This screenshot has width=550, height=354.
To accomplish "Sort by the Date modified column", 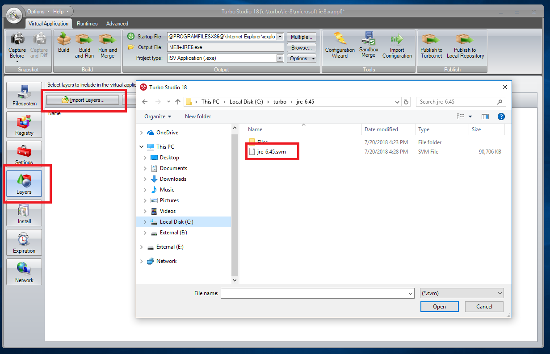I will (x=381, y=129).
